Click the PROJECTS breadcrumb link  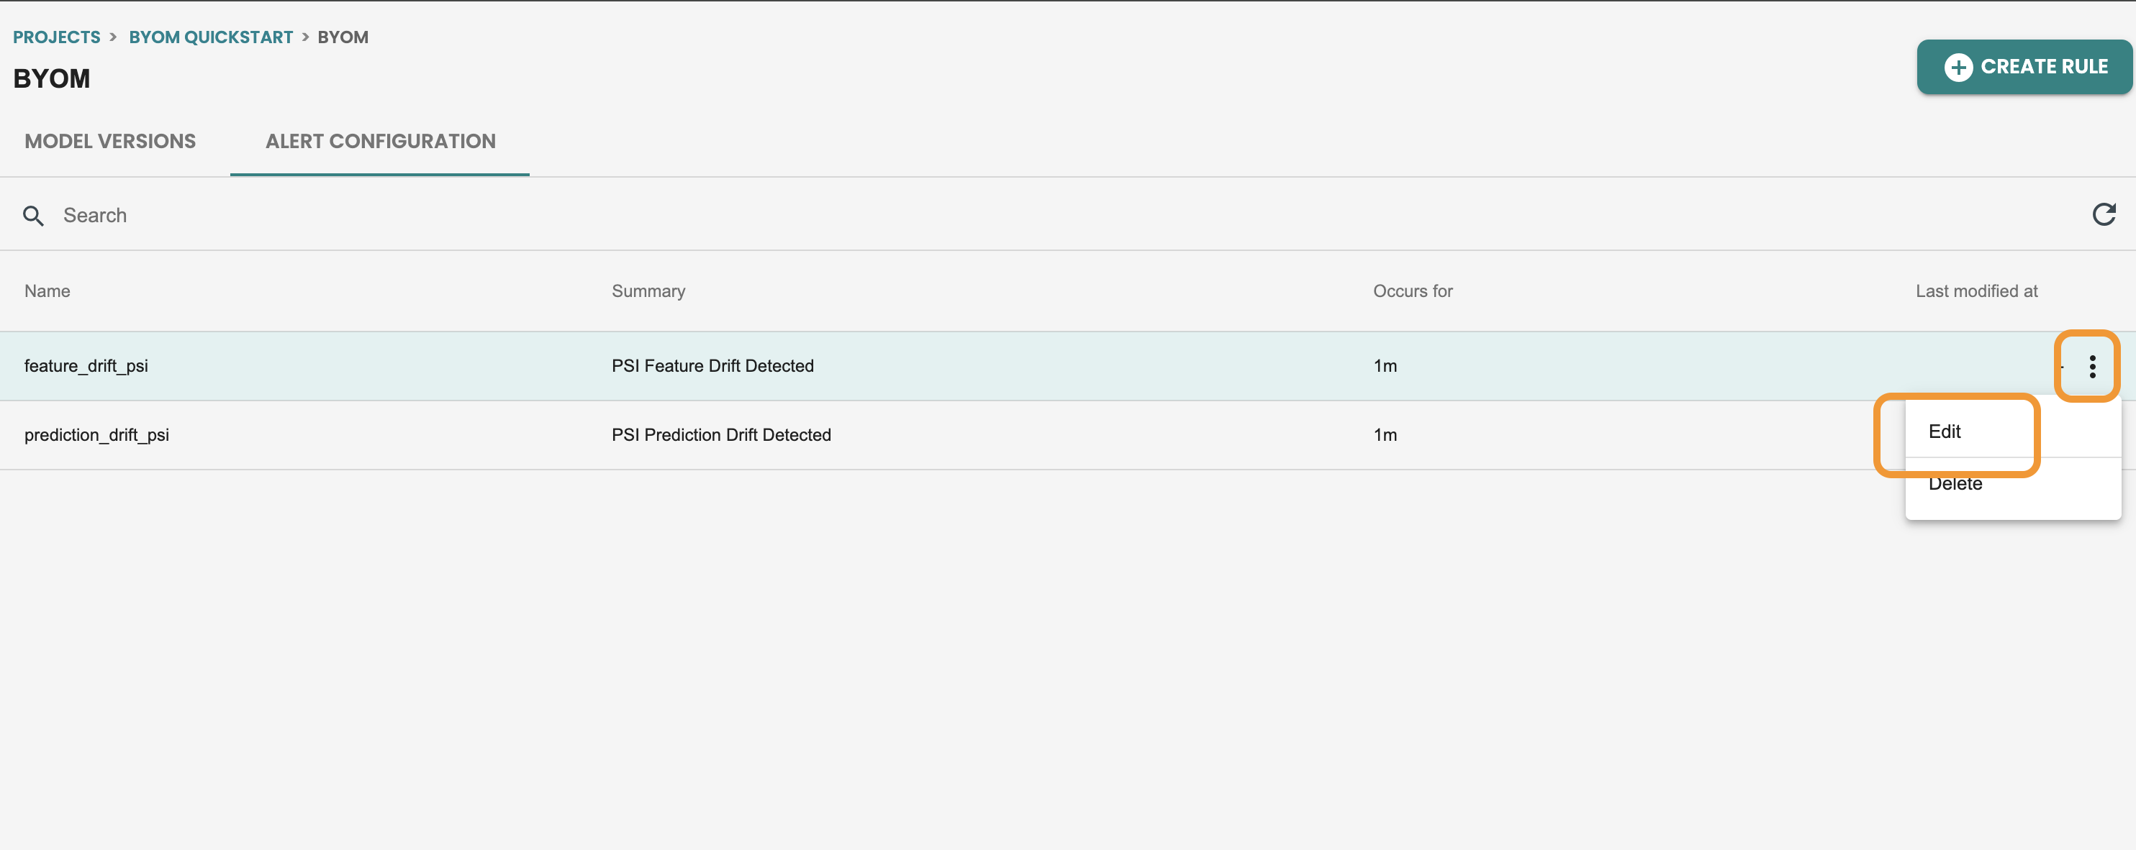click(x=56, y=35)
